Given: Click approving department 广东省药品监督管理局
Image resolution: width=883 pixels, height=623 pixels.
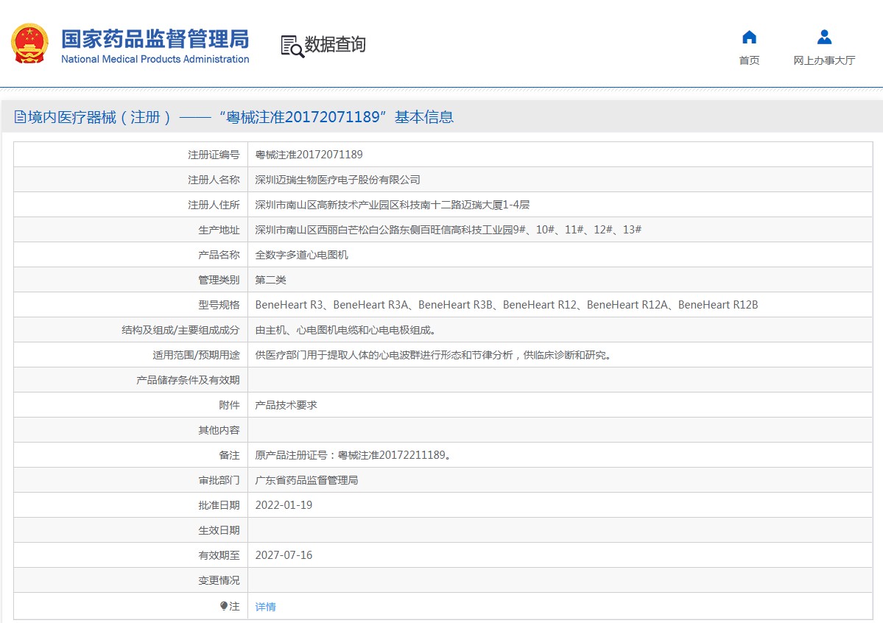Looking at the screenshot, I should click(306, 480).
